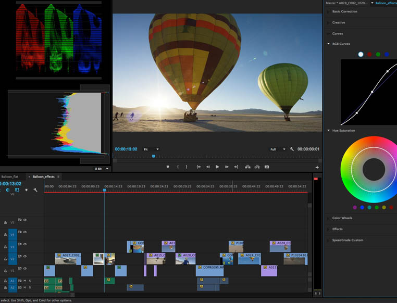Select the GOPR0095 clip on V1
The width and height of the screenshot is (397, 303).
point(209,271)
